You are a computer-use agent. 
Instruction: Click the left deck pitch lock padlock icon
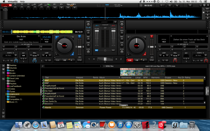pyautogui.click(x=76, y=47)
